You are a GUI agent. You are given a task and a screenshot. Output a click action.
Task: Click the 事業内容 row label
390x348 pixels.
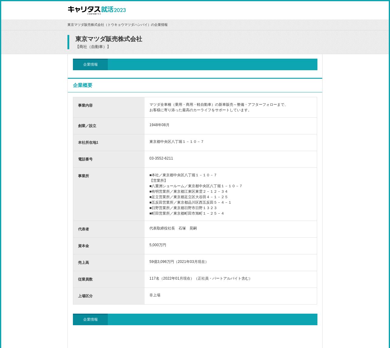pyautogui.click(x=85, y=105)
